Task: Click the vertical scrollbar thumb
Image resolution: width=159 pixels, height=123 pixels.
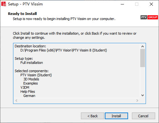Action: coord(143,58)
